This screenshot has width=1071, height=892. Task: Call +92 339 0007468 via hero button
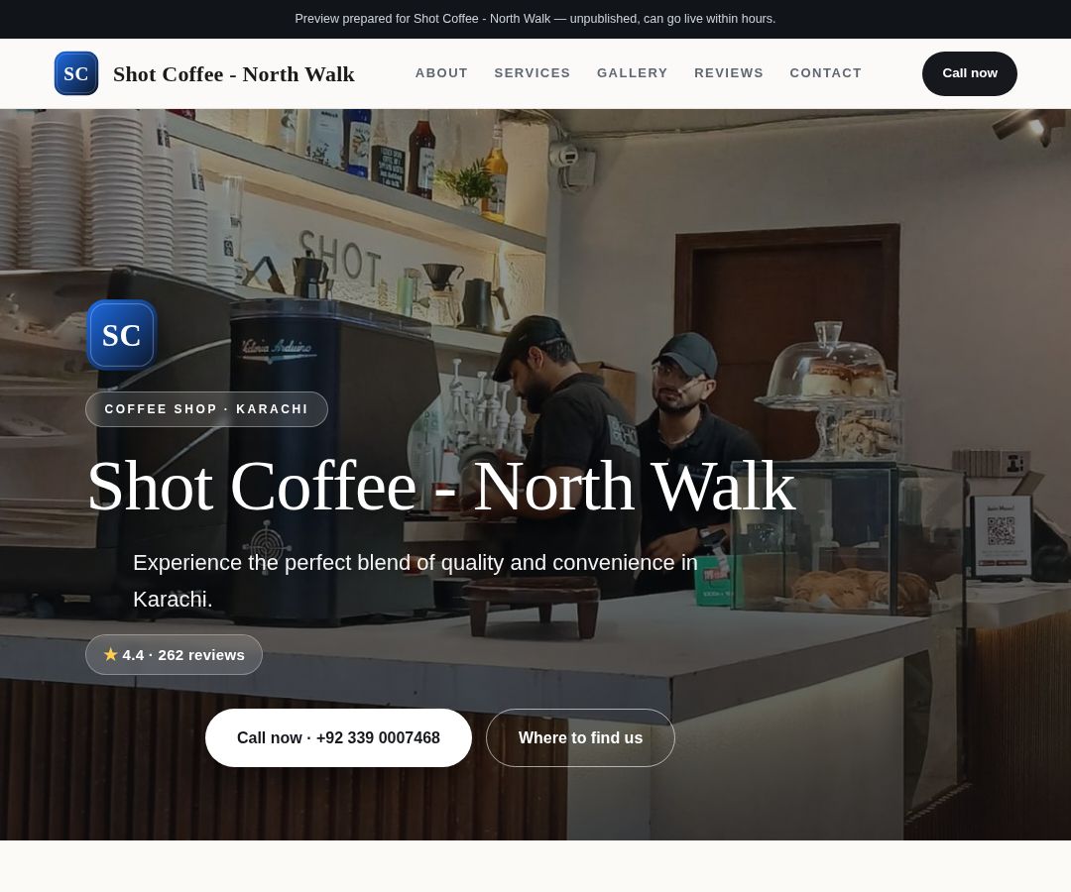pos(338,737)
